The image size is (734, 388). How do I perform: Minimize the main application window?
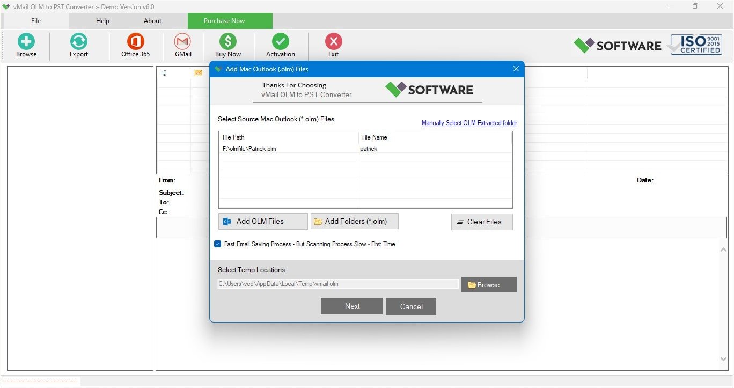point(672,6)
